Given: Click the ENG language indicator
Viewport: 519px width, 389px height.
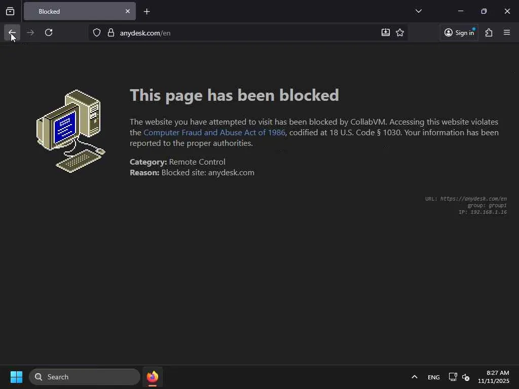Looking at the screenshot, I should pos(434,377).
